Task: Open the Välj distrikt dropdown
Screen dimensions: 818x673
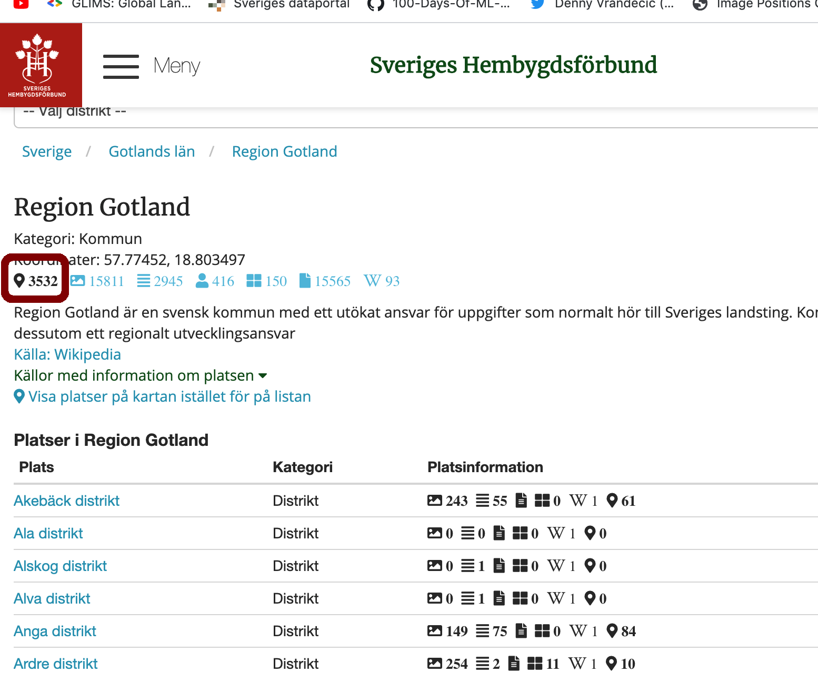Action: [416, 117]
